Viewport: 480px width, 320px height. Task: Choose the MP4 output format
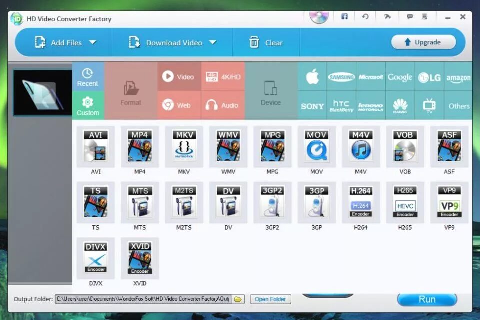click(x=140, y=147)
